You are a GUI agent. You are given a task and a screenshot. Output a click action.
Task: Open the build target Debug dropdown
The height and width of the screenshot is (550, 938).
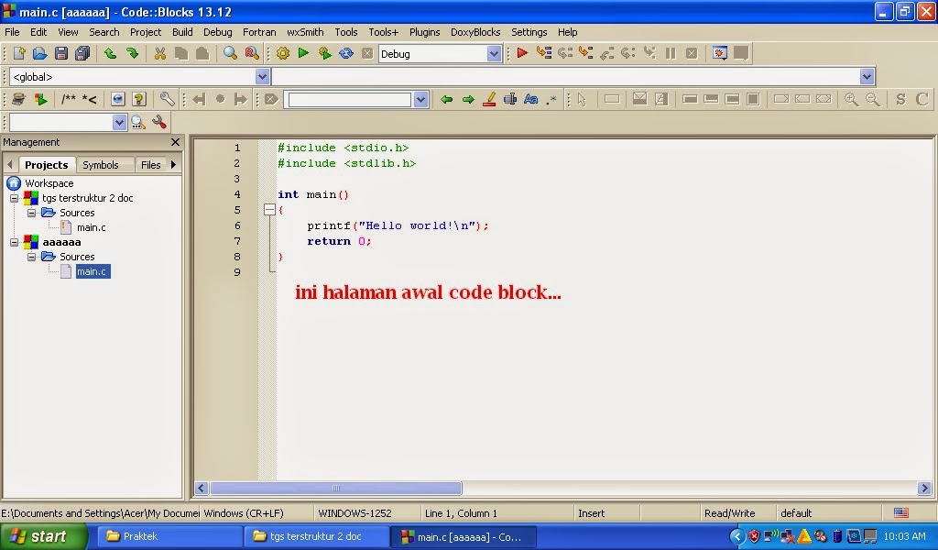pos(494,54)
